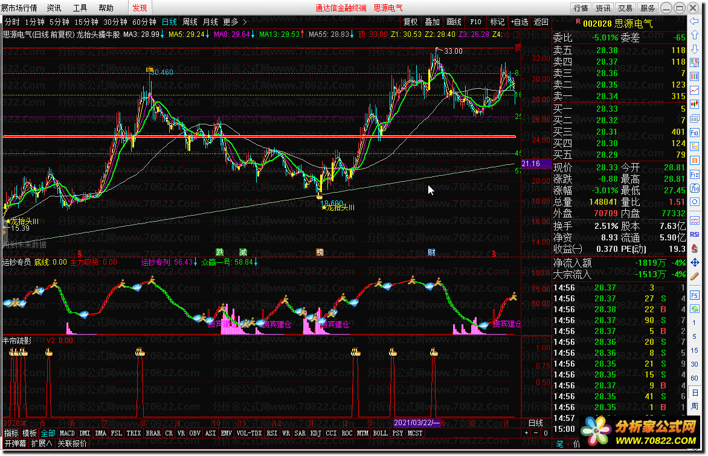Click the up arrow icon in sidebar
The image size is (708, 456).
pos(695,35)
